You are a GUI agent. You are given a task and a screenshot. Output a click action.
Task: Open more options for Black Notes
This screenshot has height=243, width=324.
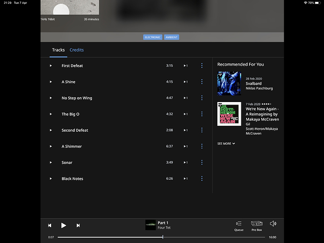tap(202, 178)
